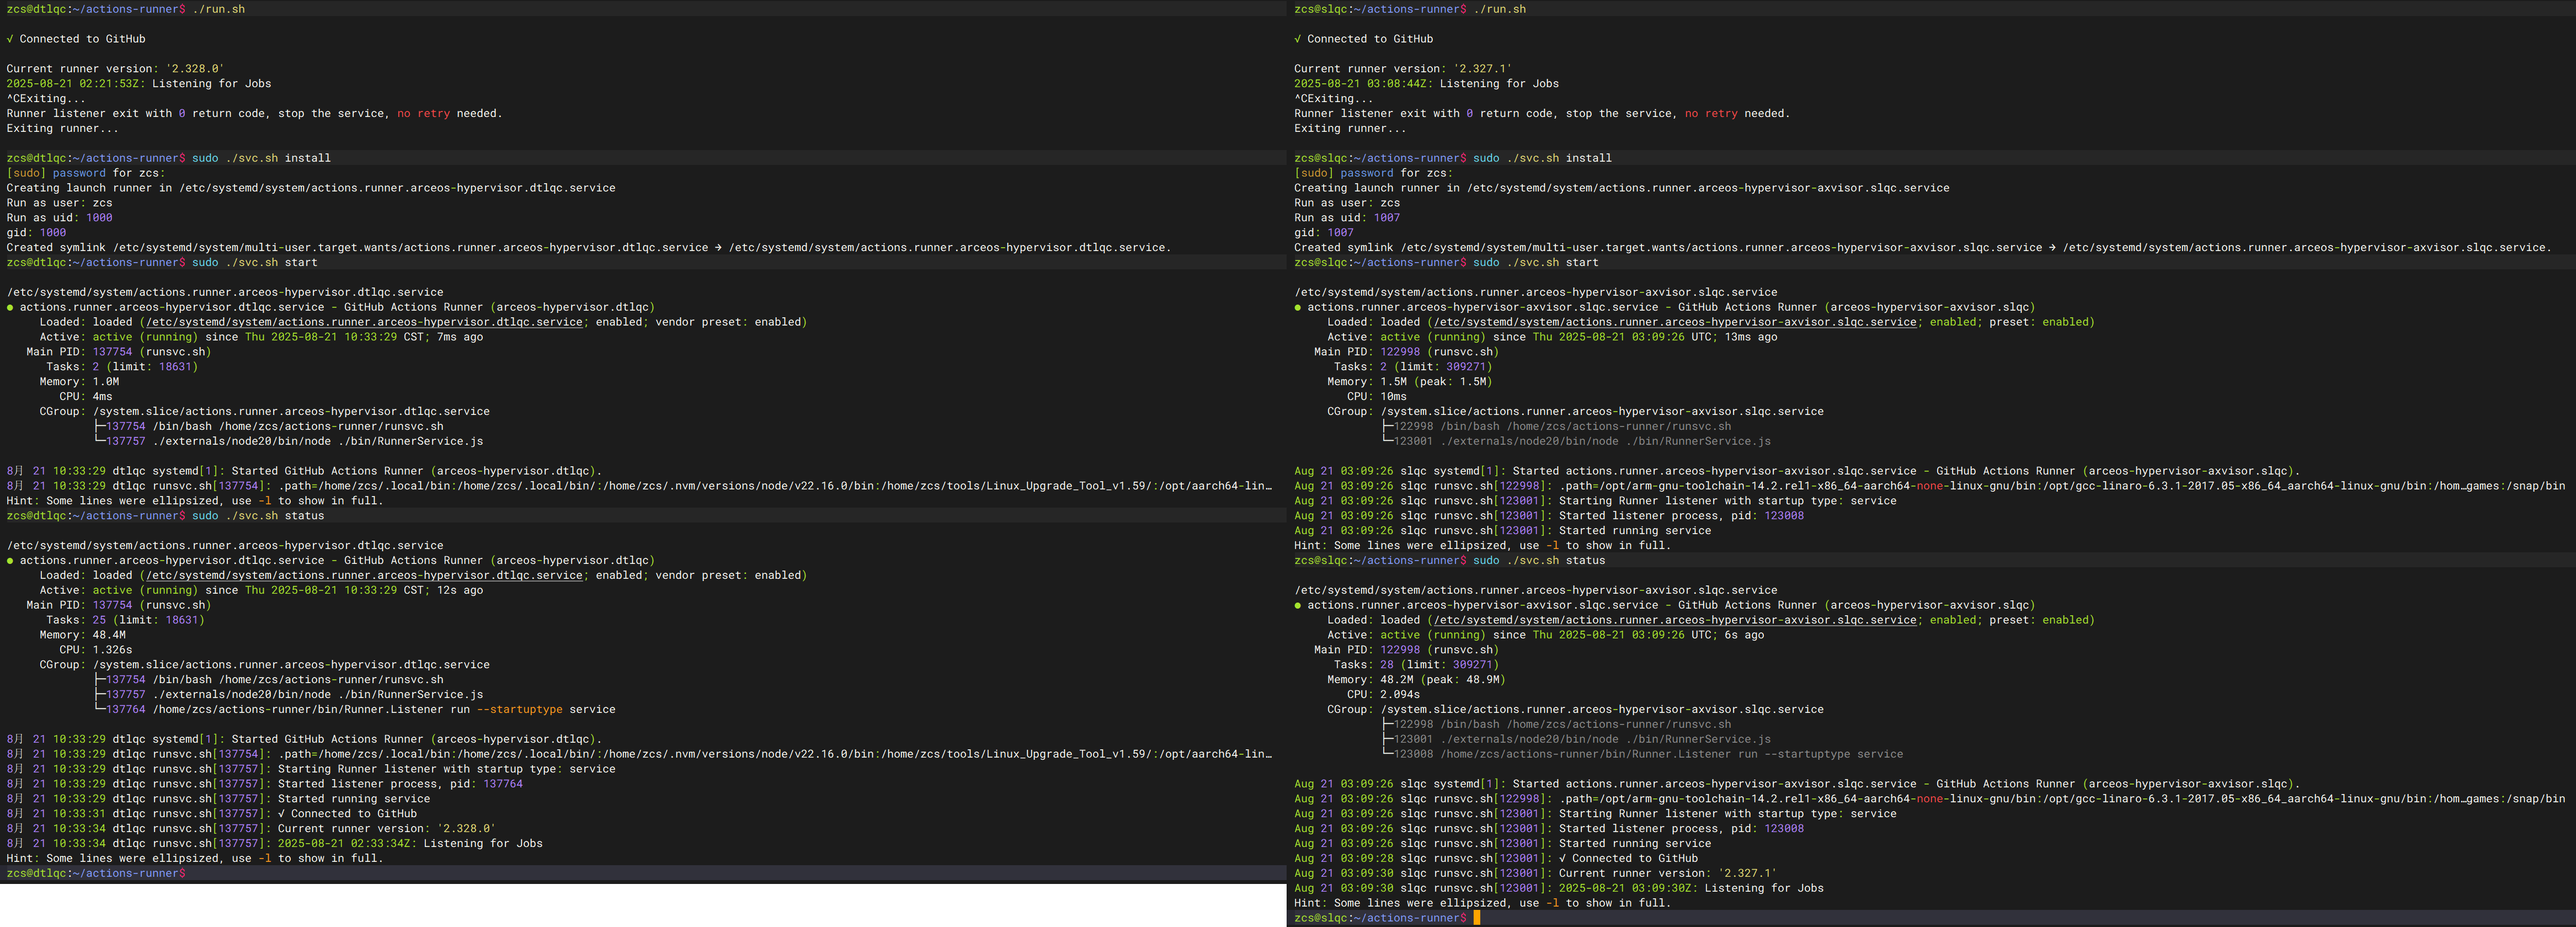Click the ./run.sh command at the top of the left pane
This screenshot has height=927, width=2576.
pyautogui.click(x=218, y=9)
